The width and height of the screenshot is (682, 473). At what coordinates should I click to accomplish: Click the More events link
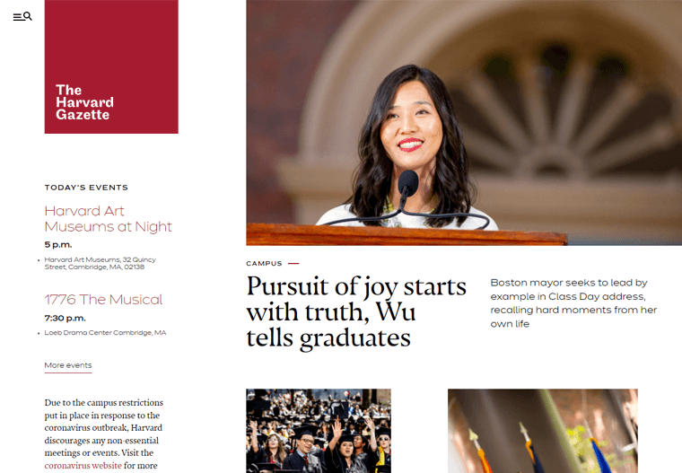click(x=68, y=365)
